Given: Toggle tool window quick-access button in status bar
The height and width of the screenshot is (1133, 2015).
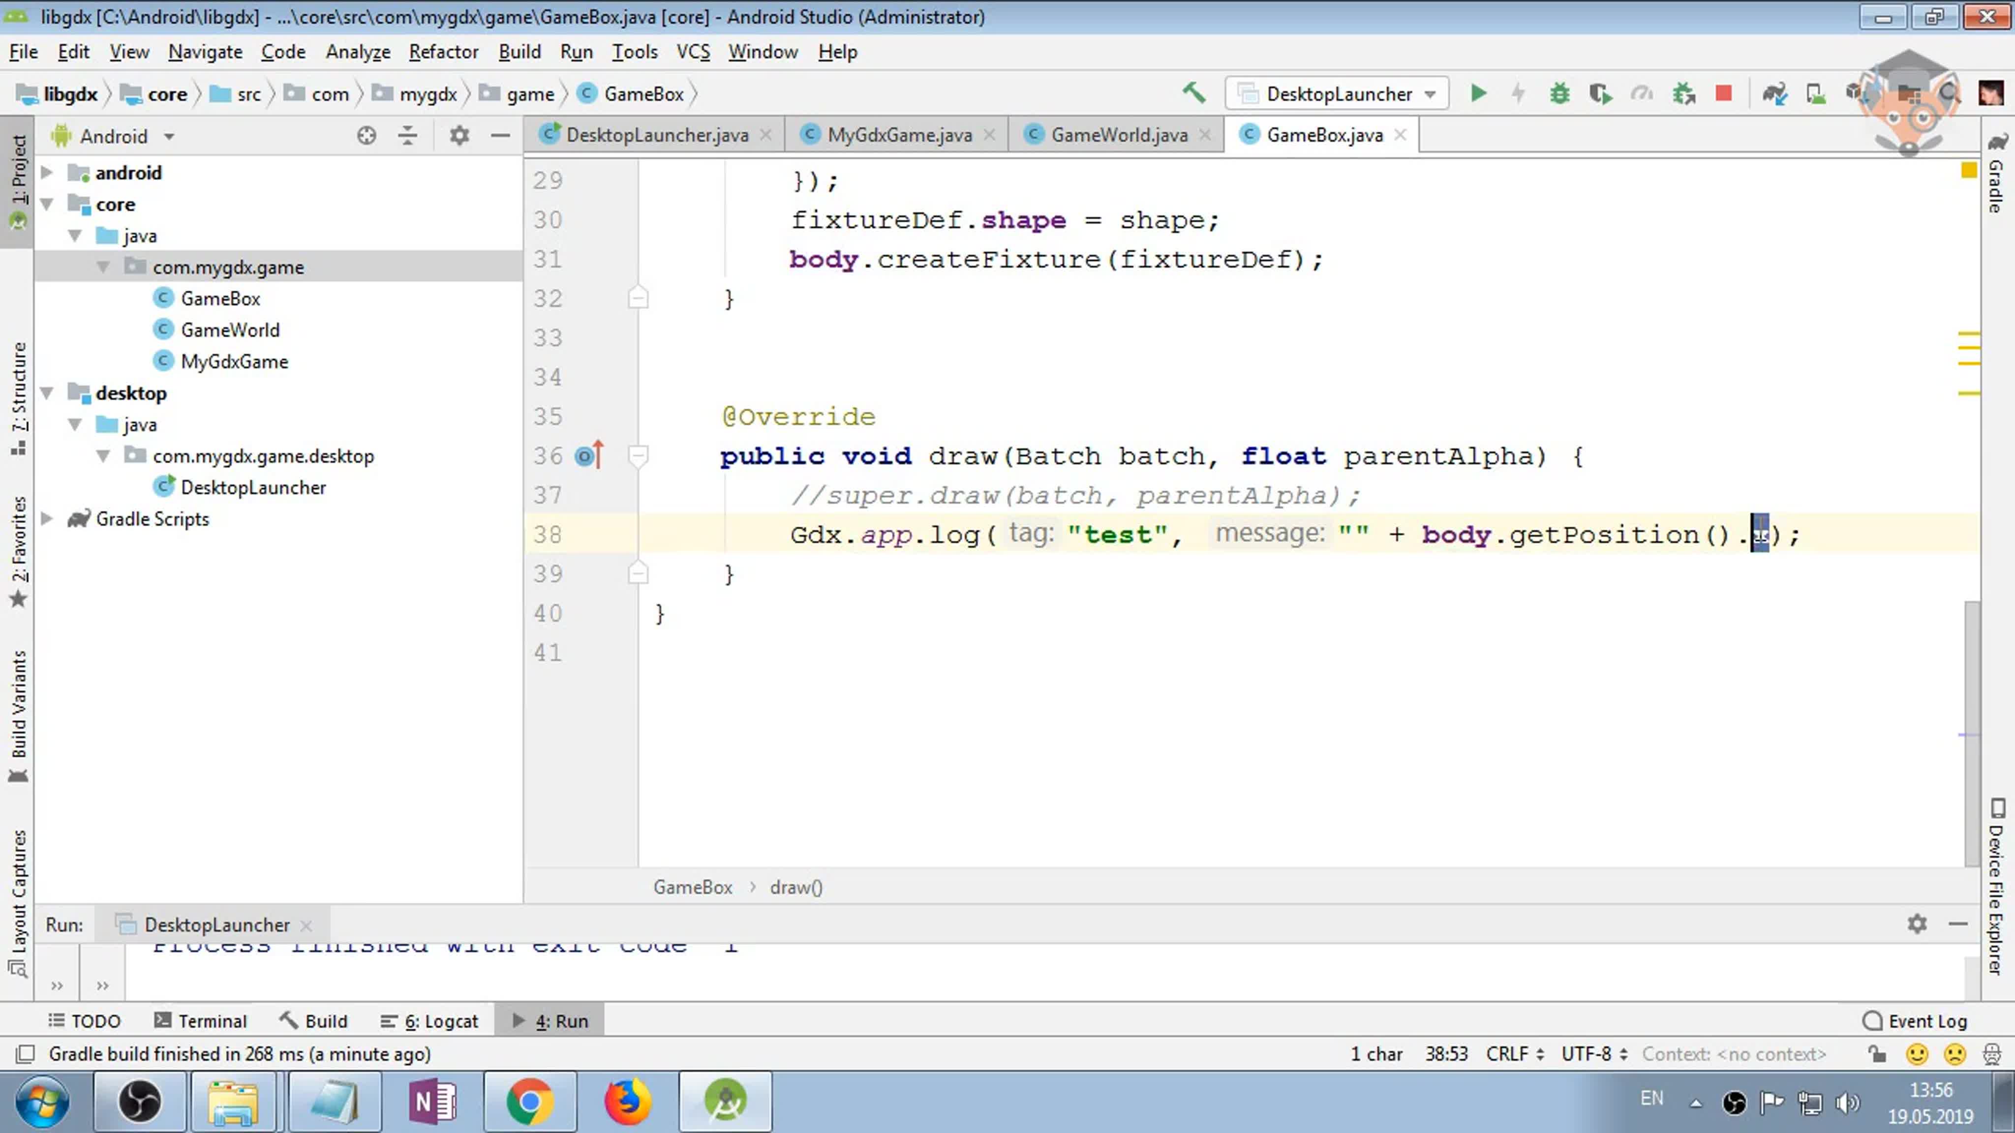Looking at the screenshot, I should [25, 1054].
